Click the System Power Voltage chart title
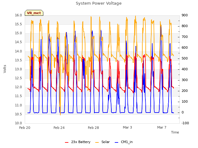 [99, 3]
